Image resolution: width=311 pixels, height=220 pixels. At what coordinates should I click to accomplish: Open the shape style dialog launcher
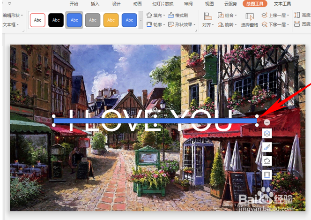(x=196, y=30)
